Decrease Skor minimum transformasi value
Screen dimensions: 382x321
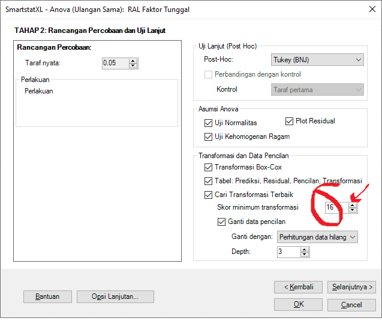pyautogui.click(x=353, y=210)
